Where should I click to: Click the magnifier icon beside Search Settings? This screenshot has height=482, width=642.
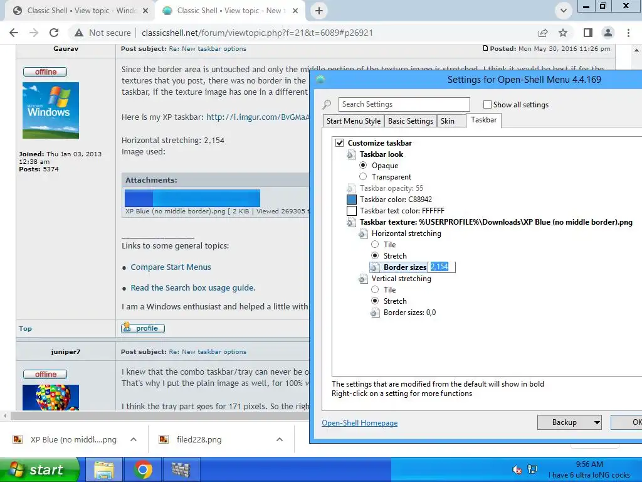327,105
